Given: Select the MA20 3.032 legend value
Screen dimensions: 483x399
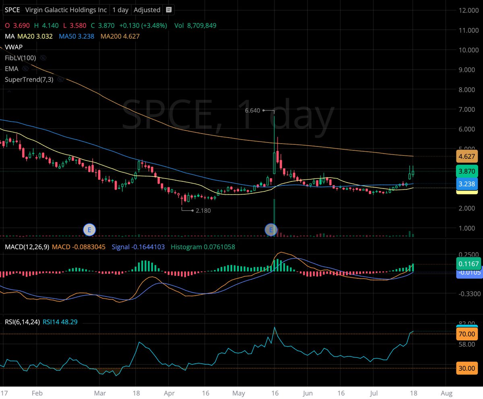Looking at the screenshot, I should click(x=35, y=36).
